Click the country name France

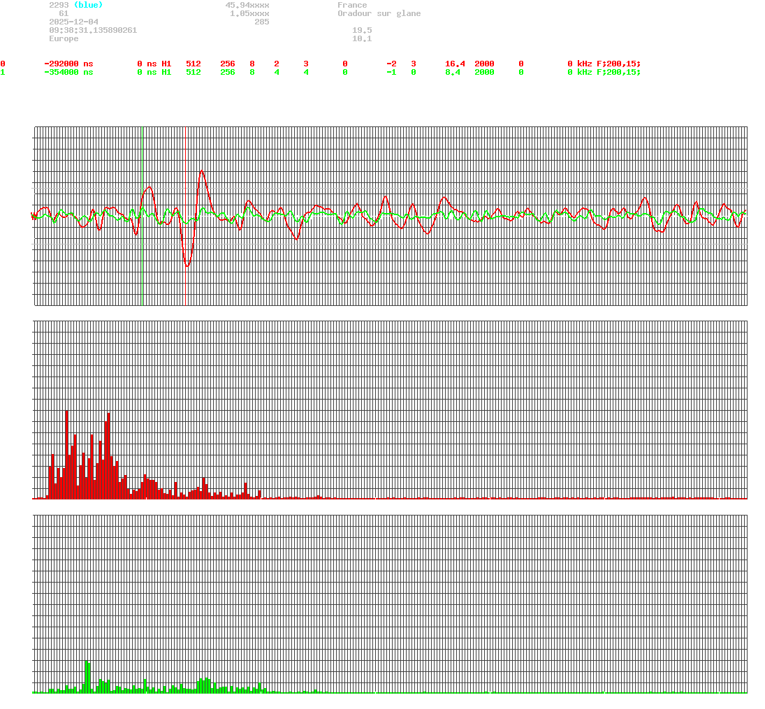pos(352,5)
